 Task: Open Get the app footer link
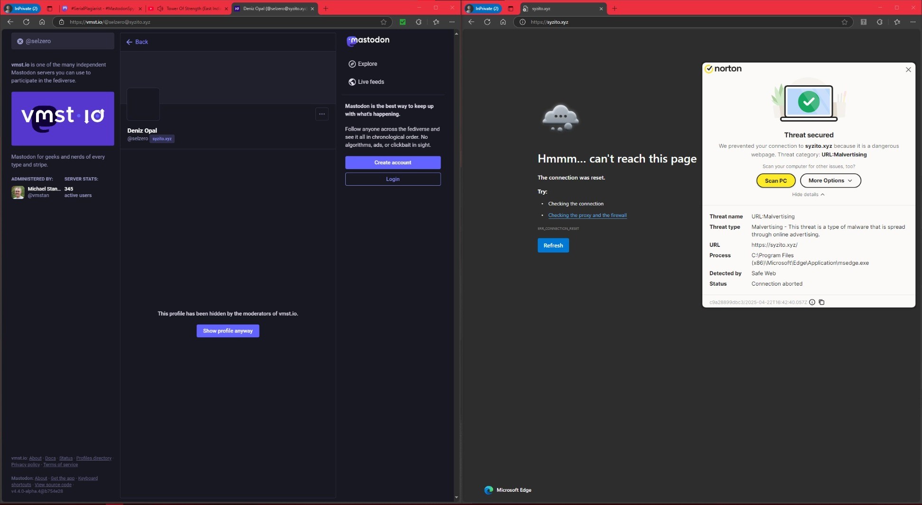click(x=63, y=478)
